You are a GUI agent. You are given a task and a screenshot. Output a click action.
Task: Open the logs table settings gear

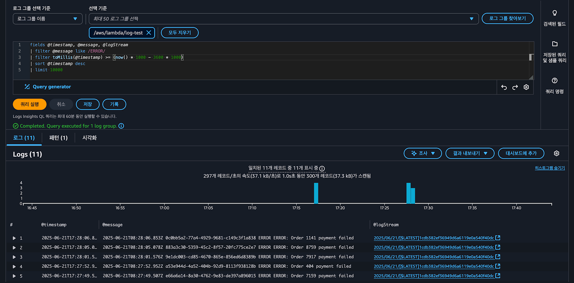tap(556, 154)
